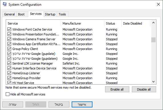Sort by Service column header

(x=33, y=23)
